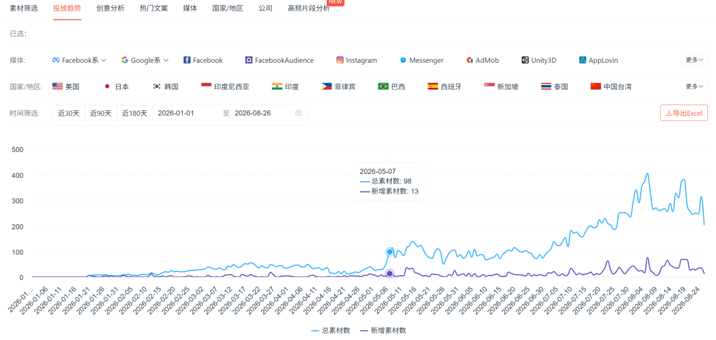This screenshot has width=716, height=340.
Task: Click the 导出Excel button
Action: (684, 113)
